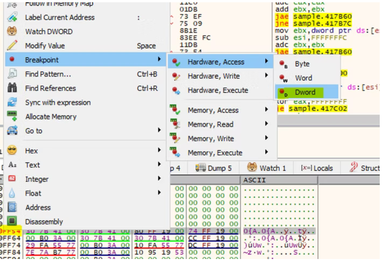Click the ASCII column header
384x261 pixels.
pos(254,180)
